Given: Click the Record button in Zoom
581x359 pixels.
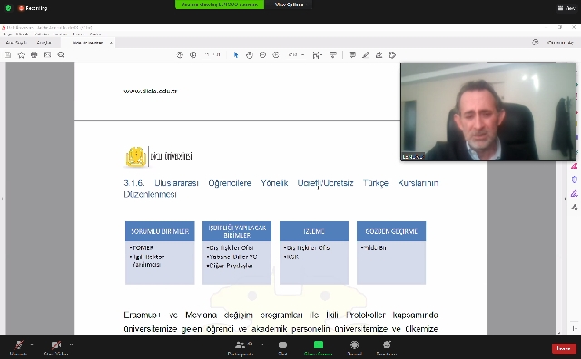Looking at the screenshot, I should click(354, 348).
